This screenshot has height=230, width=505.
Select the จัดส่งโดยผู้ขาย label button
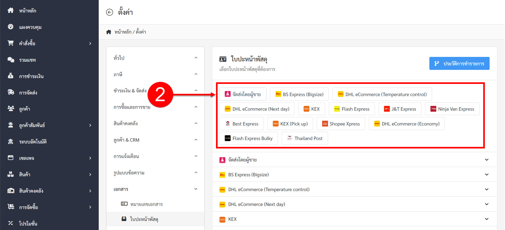tap(243, 94)
